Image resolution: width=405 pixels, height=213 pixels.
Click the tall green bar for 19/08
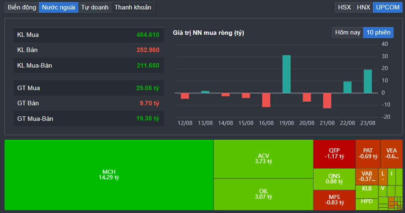[287, 74]
